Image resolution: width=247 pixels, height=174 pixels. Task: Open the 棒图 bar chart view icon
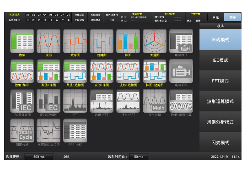[128, 41]
